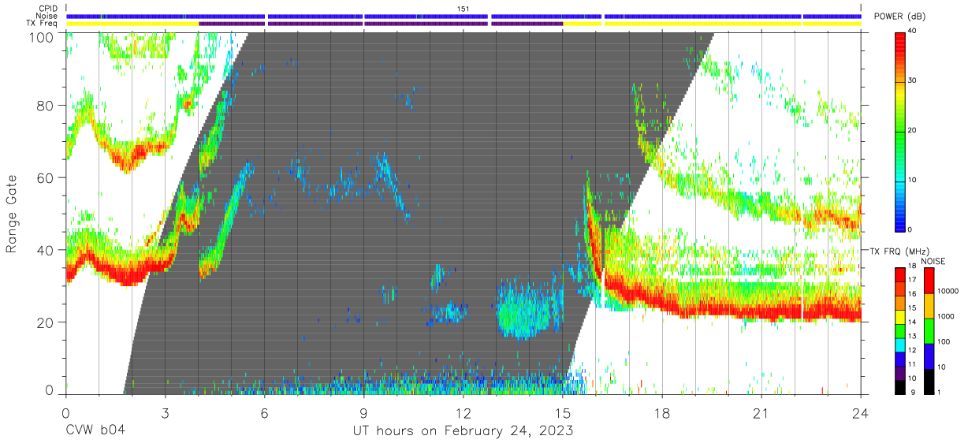Click the 40 tick on the Range Gate axis
The height and width of the screenshot is (447, 968).
[46, 250]
